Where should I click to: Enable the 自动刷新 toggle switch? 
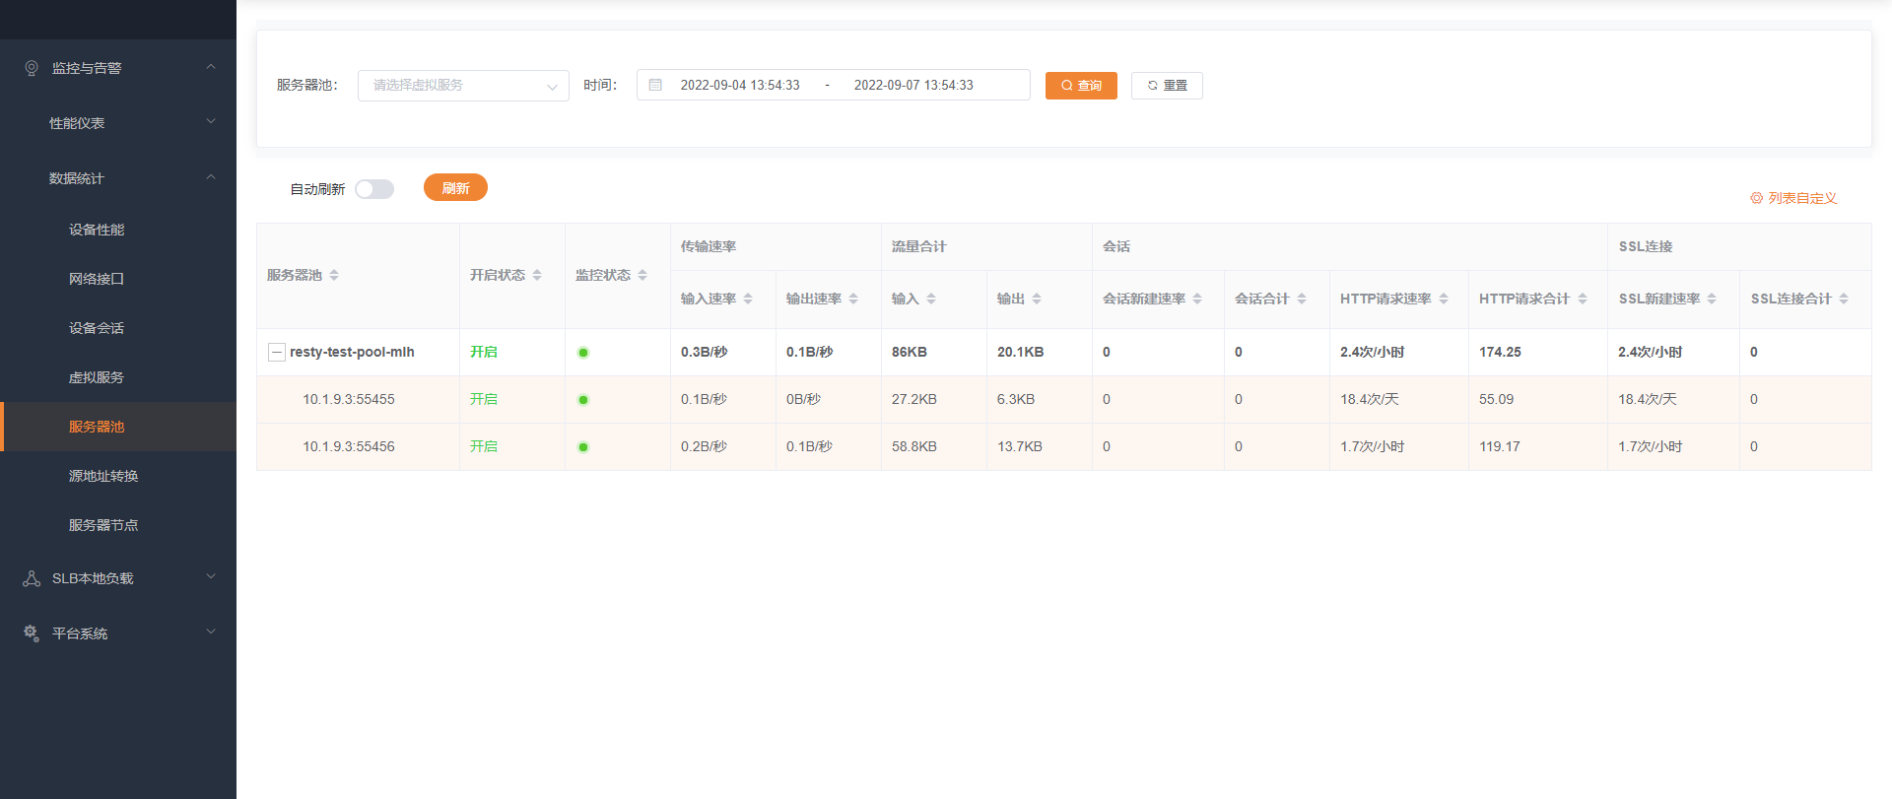374,189
